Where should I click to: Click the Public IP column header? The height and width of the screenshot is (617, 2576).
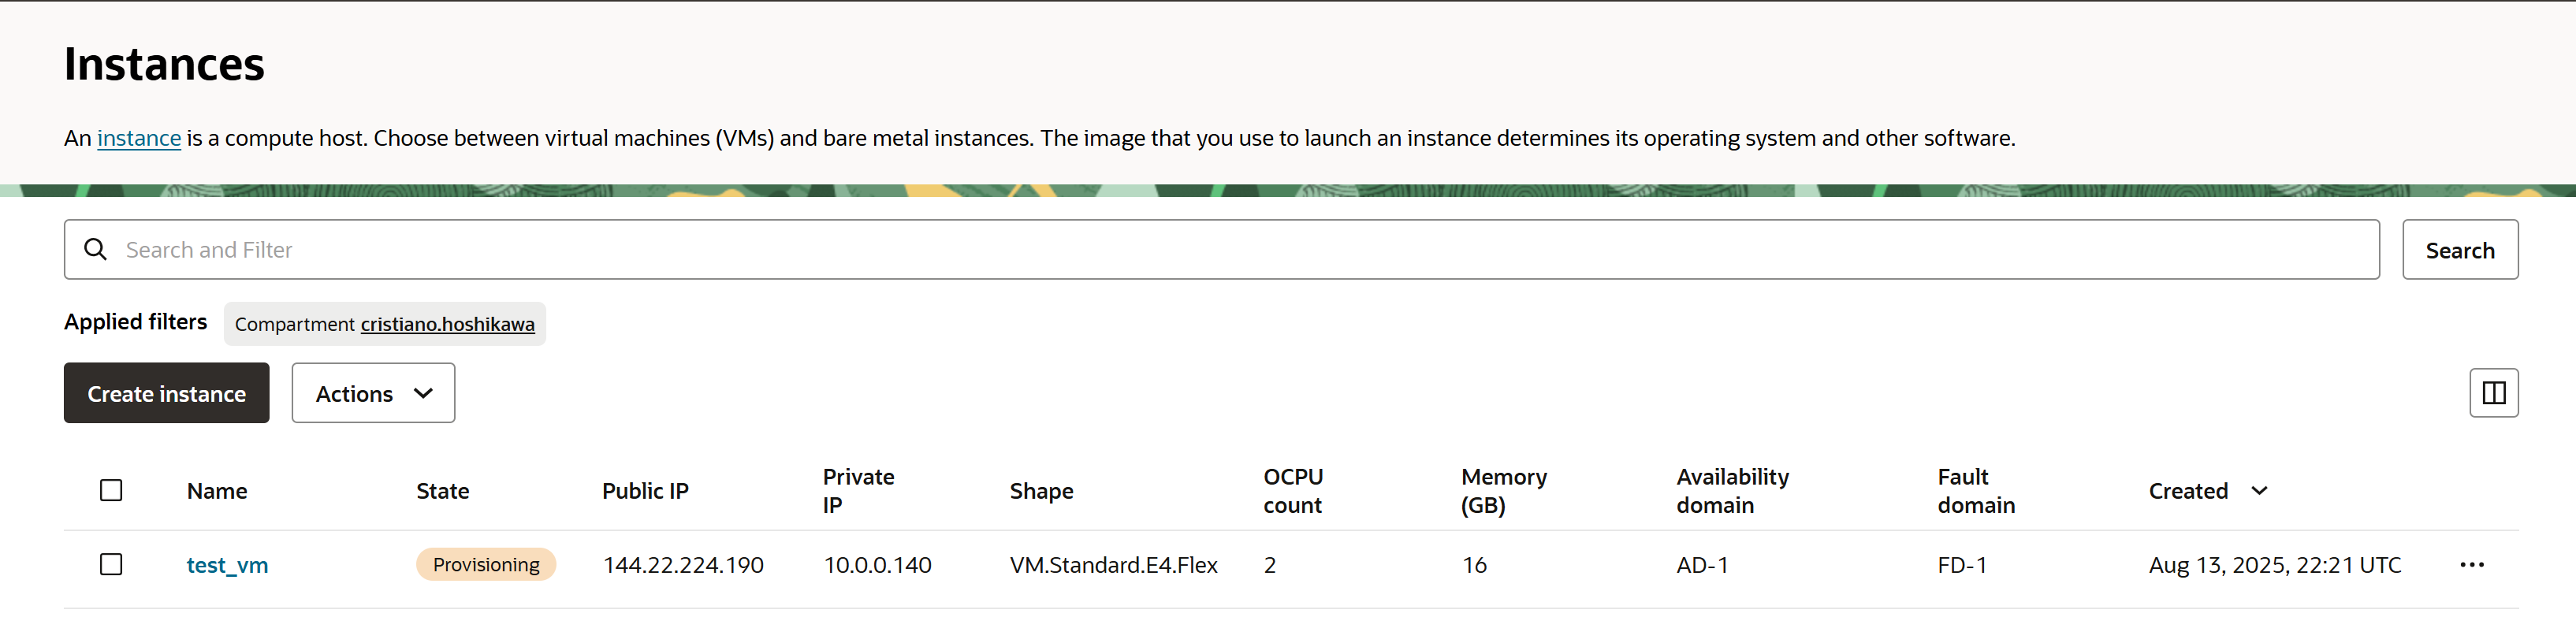tap(645, 491)
